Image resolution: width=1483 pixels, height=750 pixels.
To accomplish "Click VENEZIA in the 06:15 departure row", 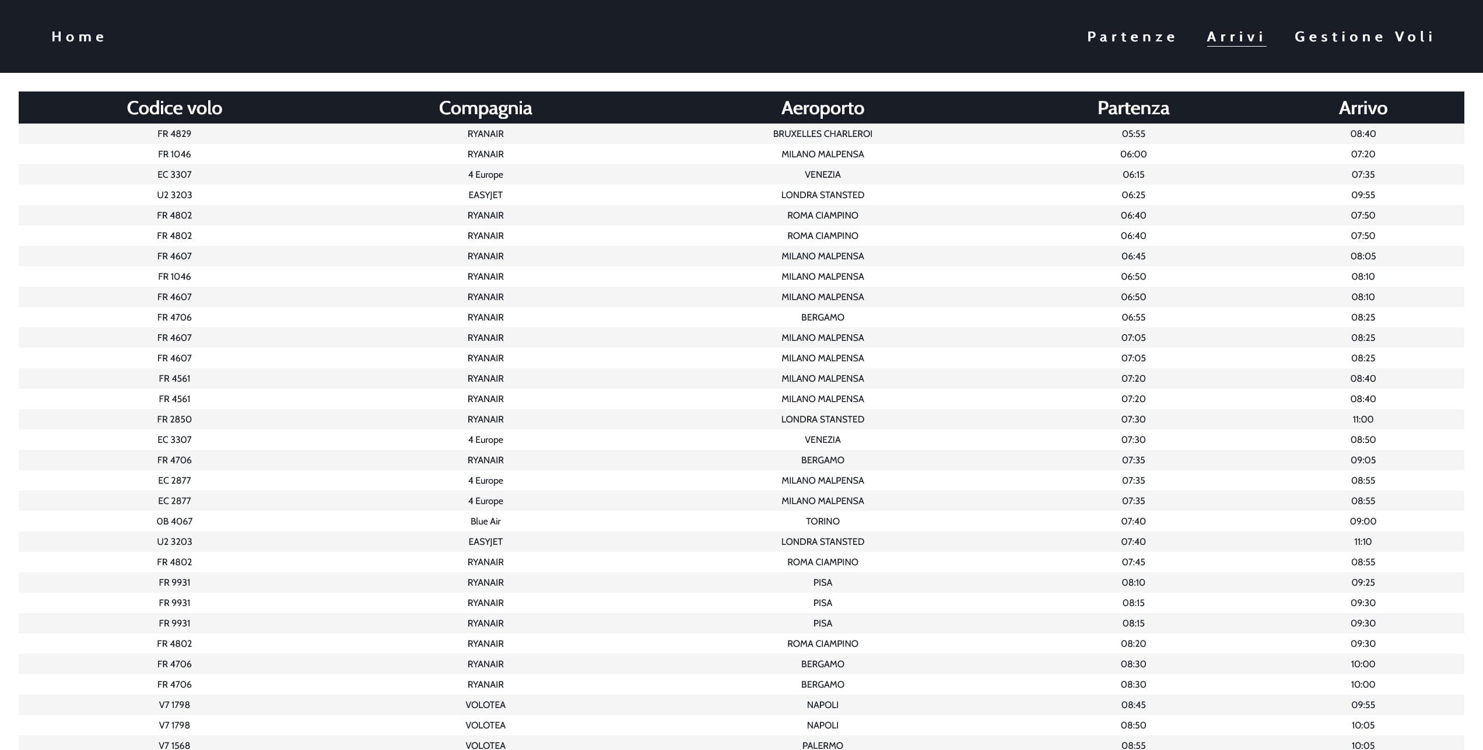I will 822,174.
